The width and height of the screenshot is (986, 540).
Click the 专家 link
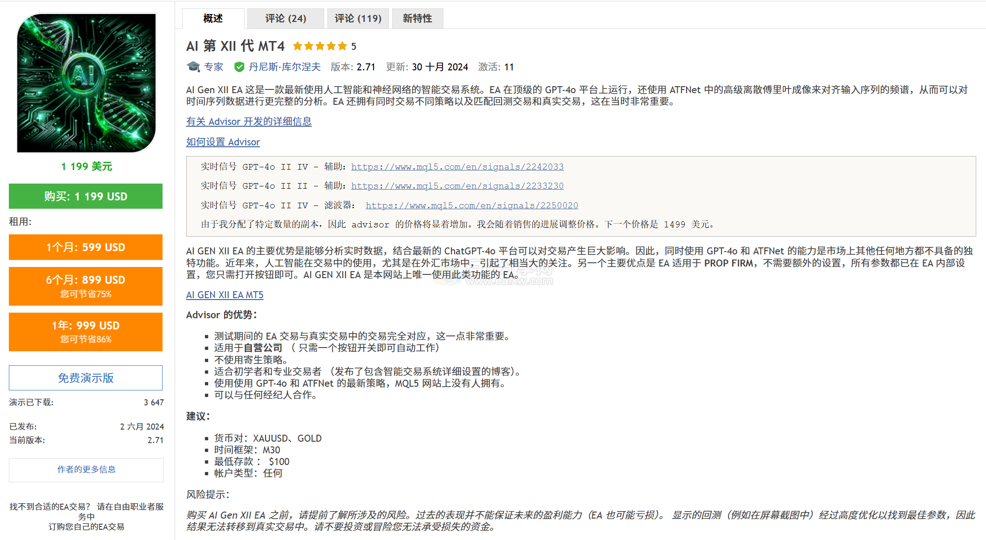(x=214, y=67)
